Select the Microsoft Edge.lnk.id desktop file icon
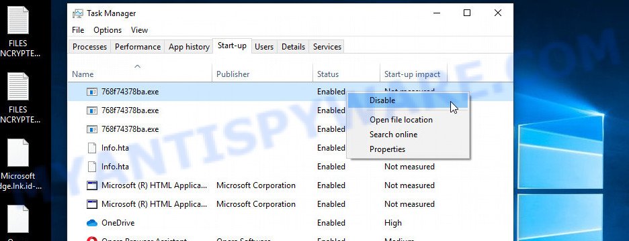 pos(18,153)
